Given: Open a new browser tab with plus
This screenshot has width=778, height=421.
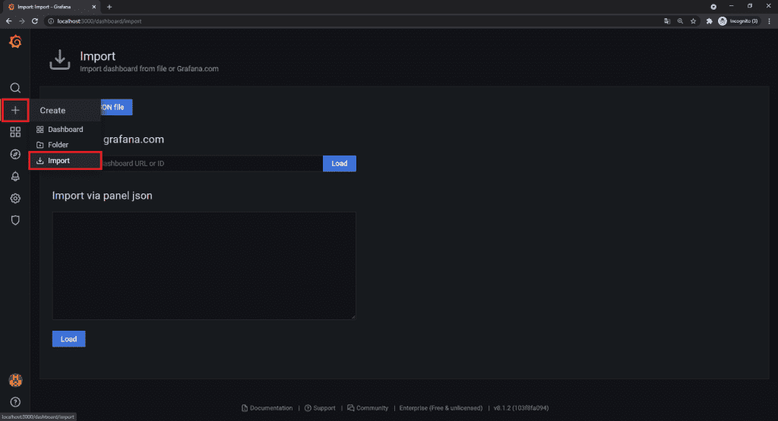Looking at the screenshot, I should pyautogui.click(x=109, y=7).
